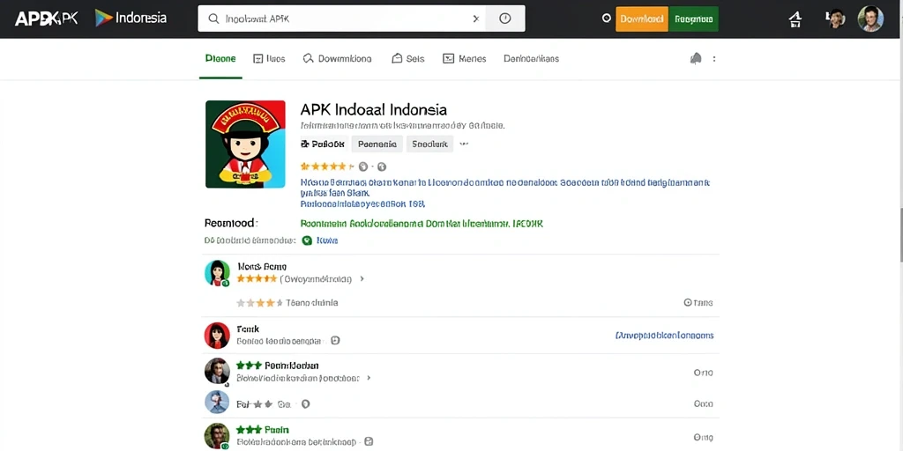The width and height of the screenshot is (903, 451).
Task: Open the dark portrait avatar beside first green stars
Action: pos(217,371)
